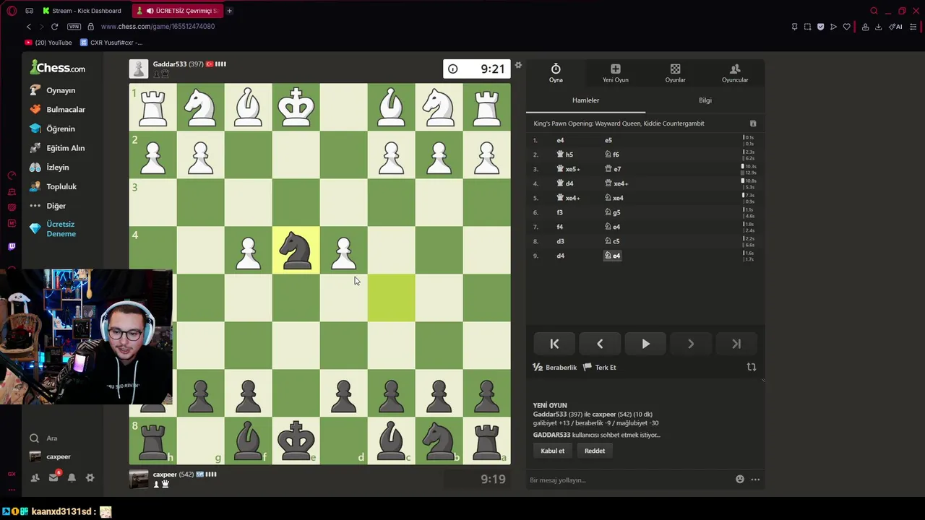Click opening name Wayward Queen link
Viewport: 925px width, 520px height.
point(619,123)
